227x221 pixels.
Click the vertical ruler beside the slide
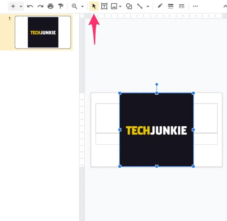click(82, 119)
